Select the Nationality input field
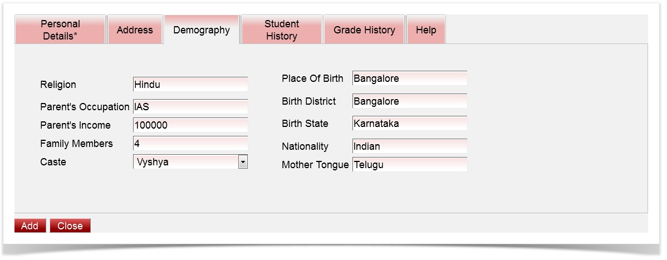The height and width of the screenshot is (260, 667). tap(410, 146)
